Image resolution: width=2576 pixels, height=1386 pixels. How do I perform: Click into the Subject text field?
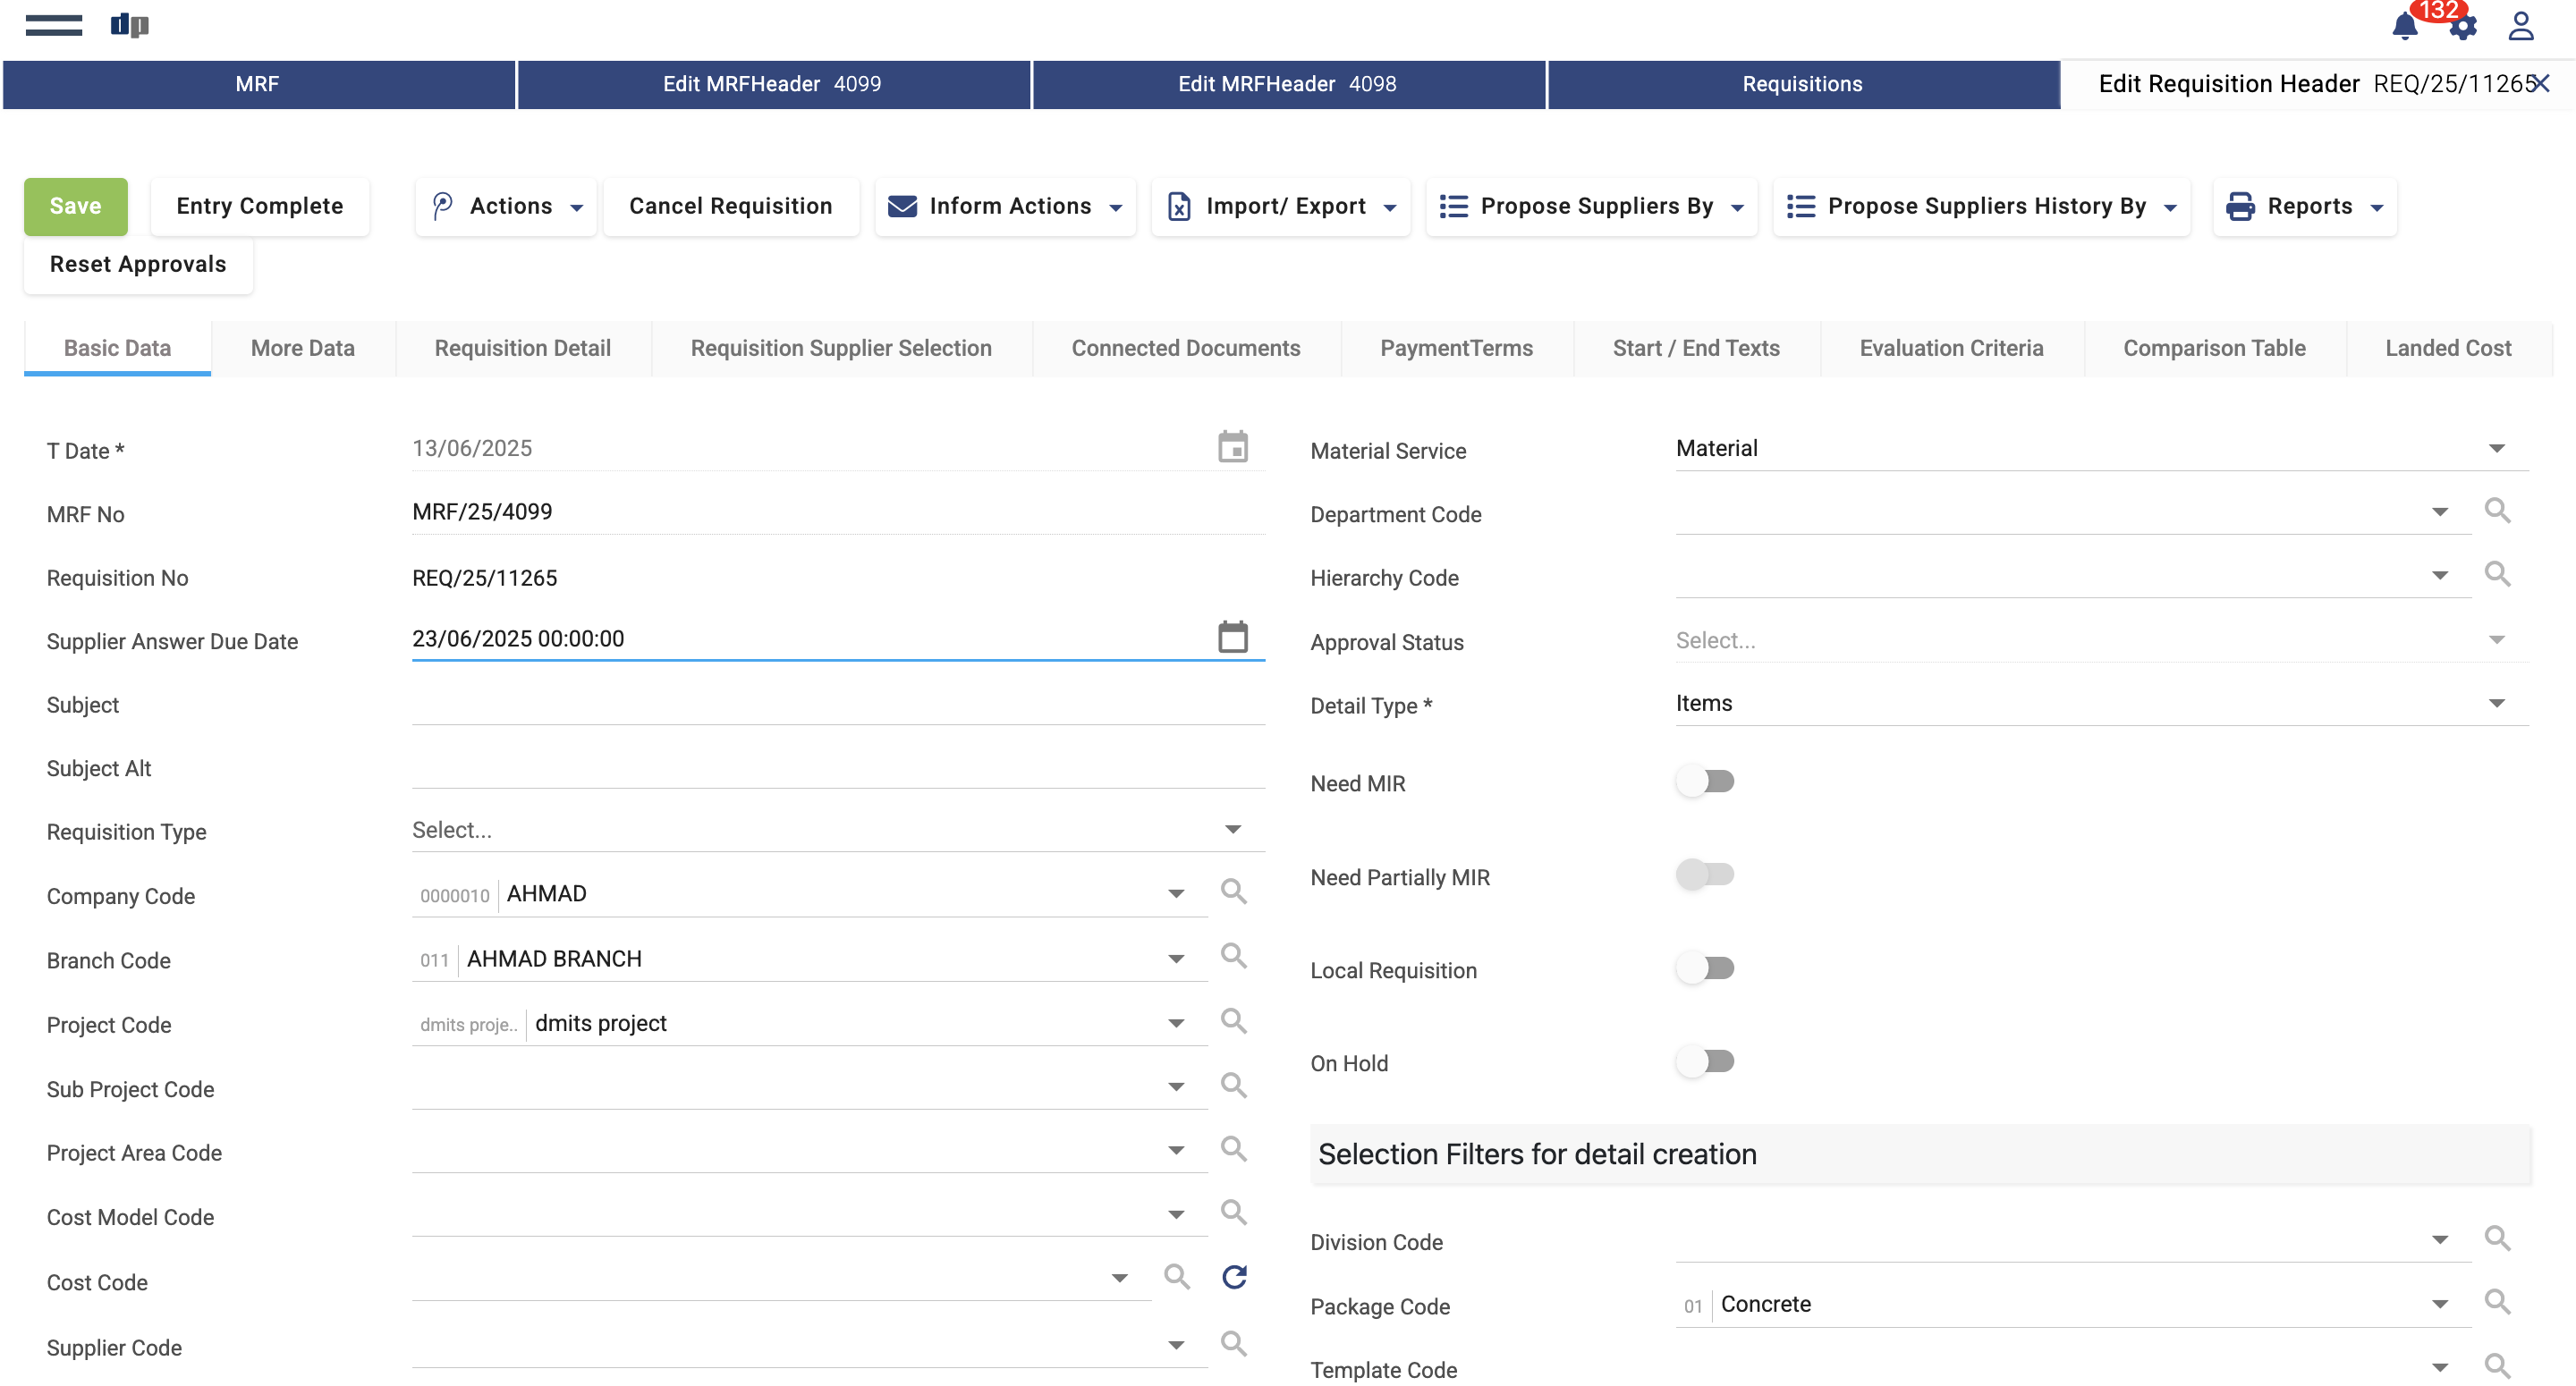(x=838, y=703)
